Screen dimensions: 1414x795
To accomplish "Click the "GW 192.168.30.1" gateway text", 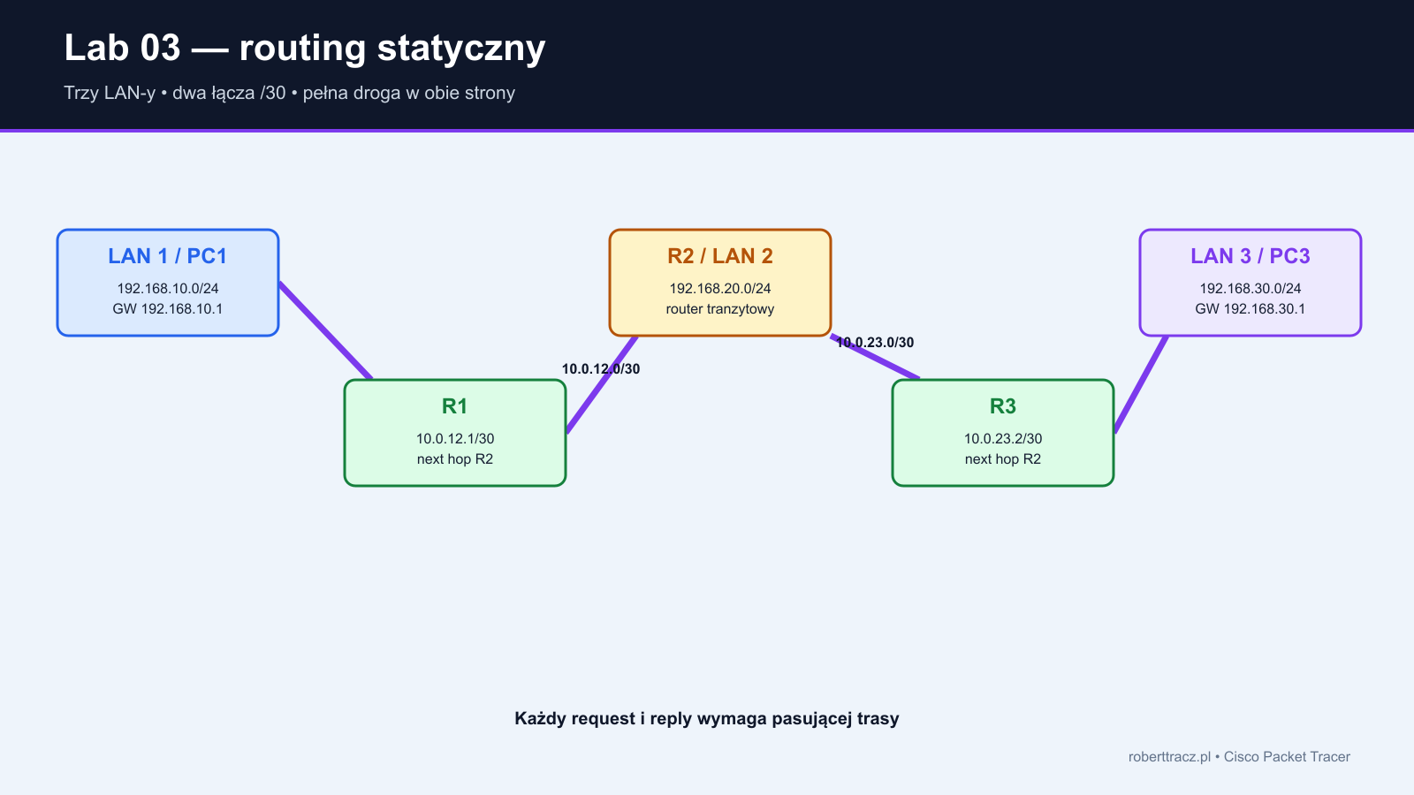I will tap(1251, 309).
